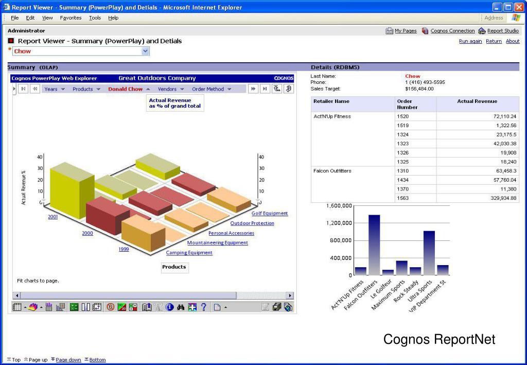This screenshot has width=527, height=365.
Task: Jump to last dimension with skip-forward arrow
Action: [265, 89]
